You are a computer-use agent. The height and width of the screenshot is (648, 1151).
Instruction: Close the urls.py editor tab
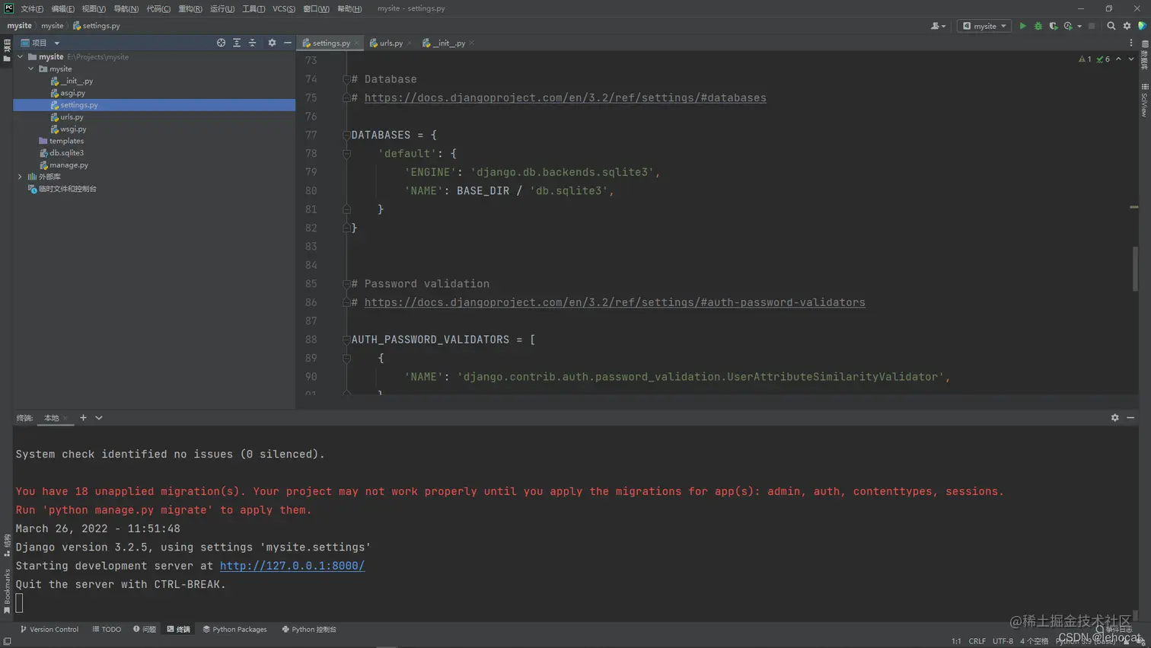tap(410, 43)
